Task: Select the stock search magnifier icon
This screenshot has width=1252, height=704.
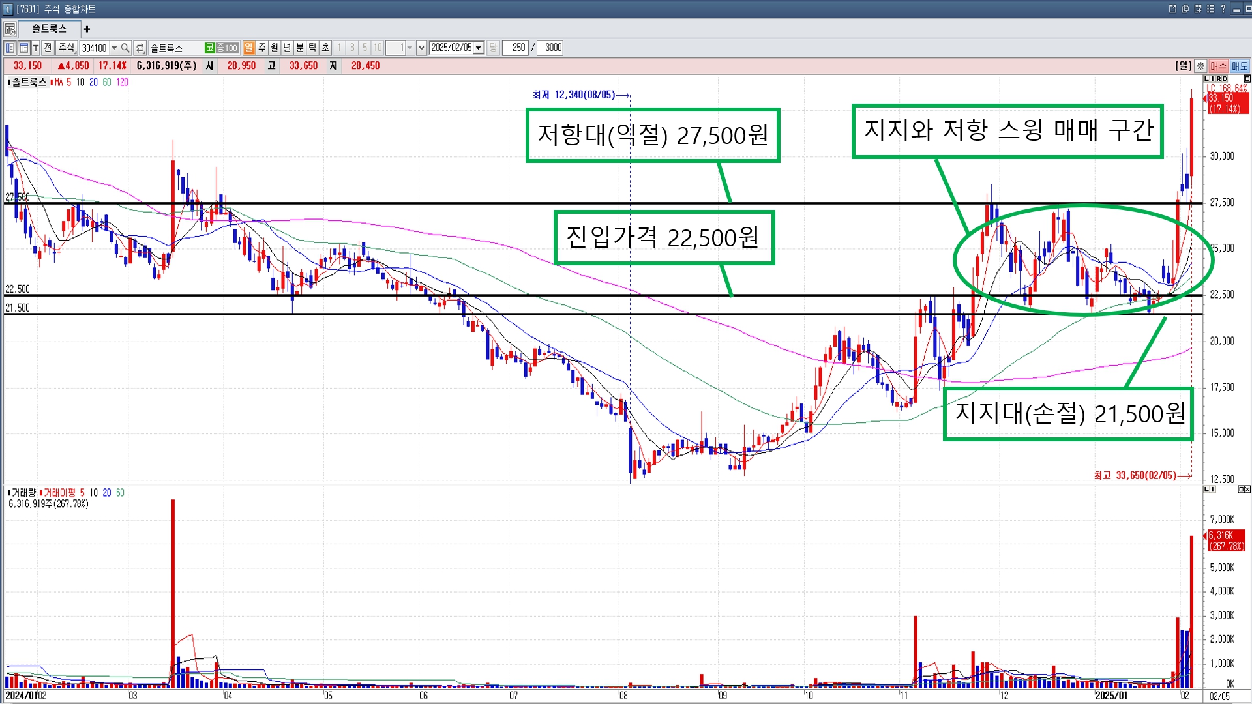Action: pos(125,48)
